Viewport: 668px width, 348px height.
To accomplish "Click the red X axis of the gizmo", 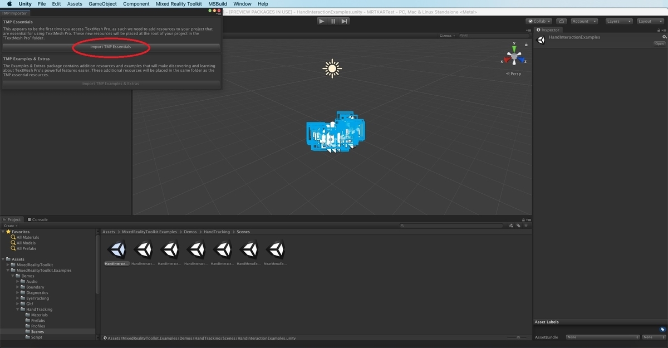I will tap(508, 60).
